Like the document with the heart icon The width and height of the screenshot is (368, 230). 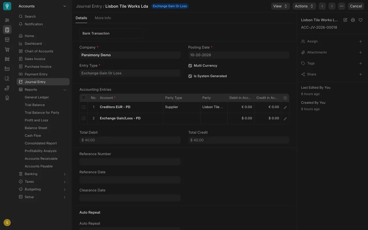[361, 20]
